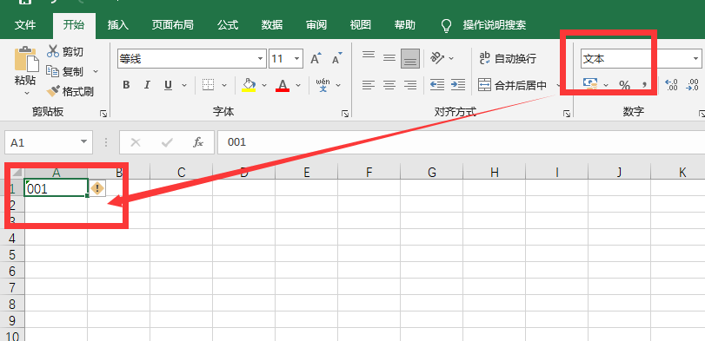Open Insert Function fx button
This screenshot has height=341, width=705.
pyautogui.click(x=198, y=142)
